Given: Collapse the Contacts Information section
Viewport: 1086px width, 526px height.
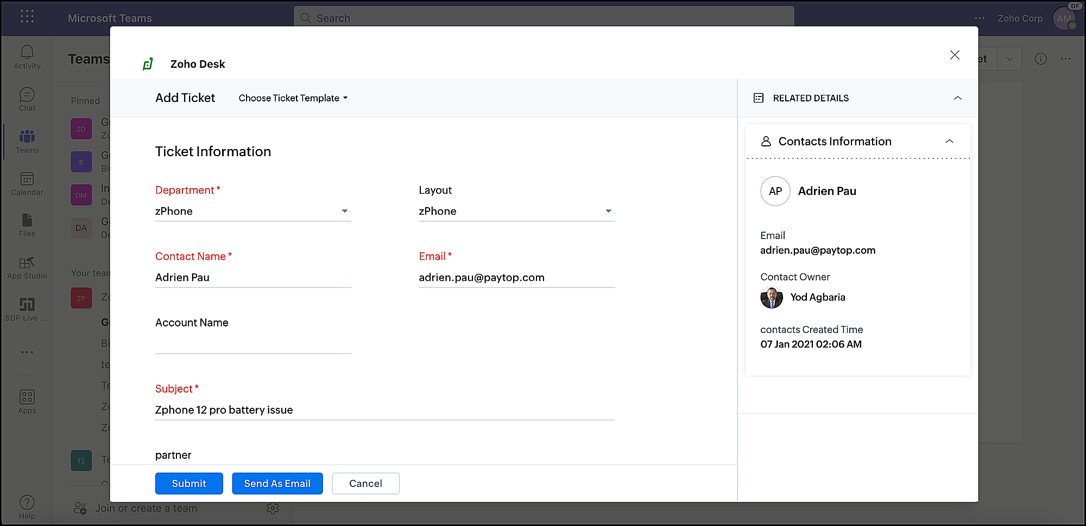Looking at the screenshot, I should tap(949, 142).
